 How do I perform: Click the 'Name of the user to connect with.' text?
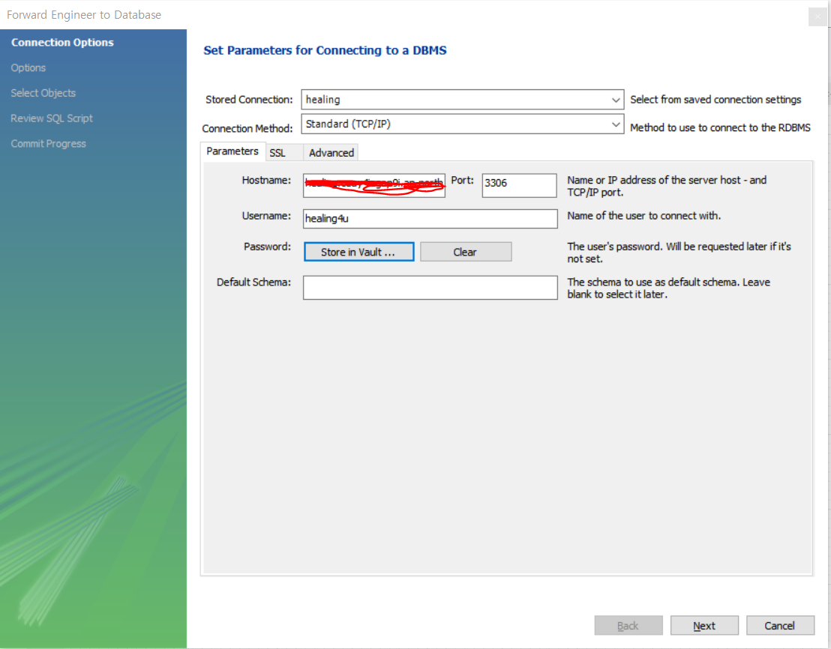[x=644, y=216]
